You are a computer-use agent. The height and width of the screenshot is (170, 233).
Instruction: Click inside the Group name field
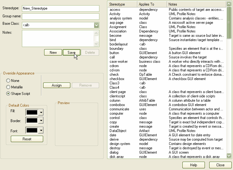coord(60,16)
